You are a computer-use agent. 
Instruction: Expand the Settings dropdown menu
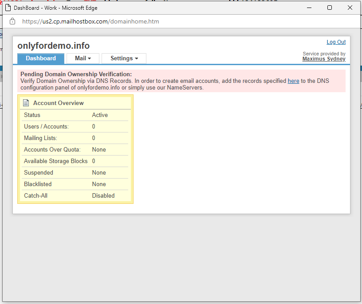tap(124, 58)
